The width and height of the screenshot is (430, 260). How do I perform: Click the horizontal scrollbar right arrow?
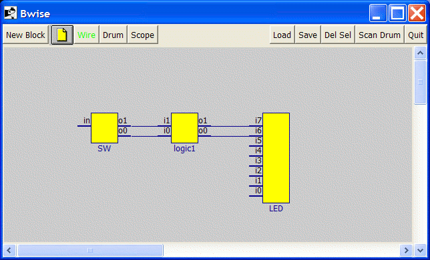(406, 250)
